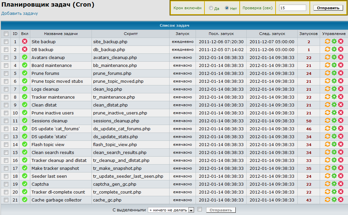Screen dimensions: 348x215
Task: Click the orange run icon for Flash topic view
Action: click(327, 144)
